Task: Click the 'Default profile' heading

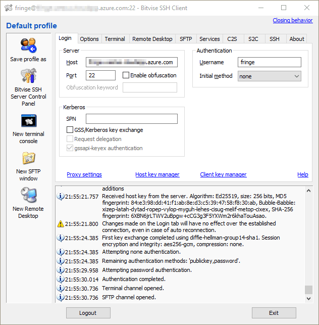Action: point(31,26)
